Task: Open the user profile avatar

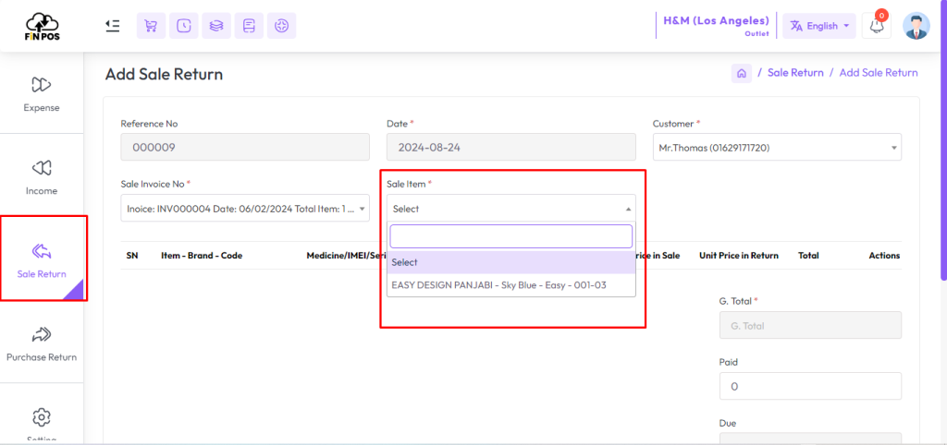Action: click(916, 26)
